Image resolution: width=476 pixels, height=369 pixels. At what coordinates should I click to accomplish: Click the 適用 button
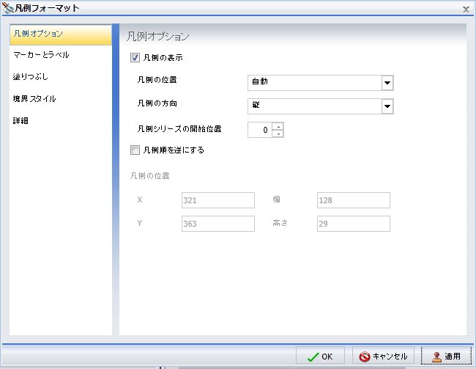point(446,355)
